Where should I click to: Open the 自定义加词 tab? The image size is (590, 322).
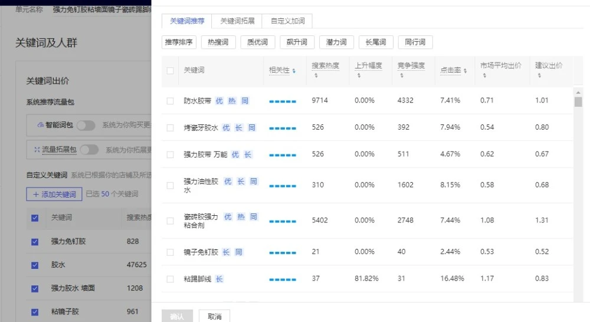click(287, 21)
